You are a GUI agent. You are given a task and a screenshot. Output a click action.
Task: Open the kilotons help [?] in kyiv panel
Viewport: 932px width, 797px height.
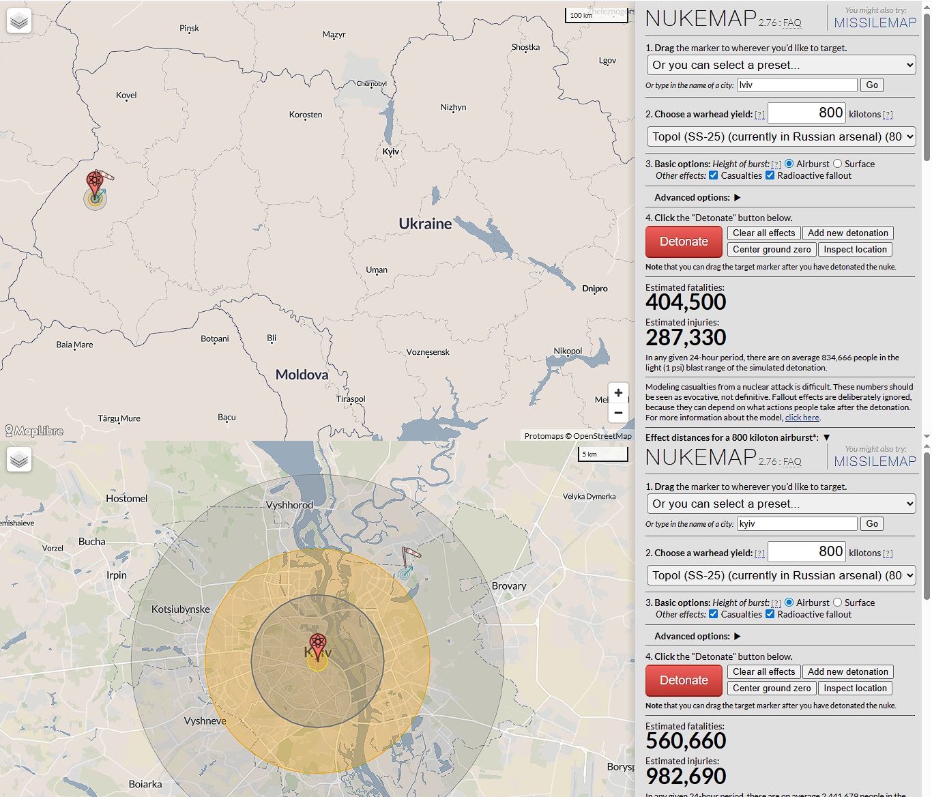coord(888,553)
